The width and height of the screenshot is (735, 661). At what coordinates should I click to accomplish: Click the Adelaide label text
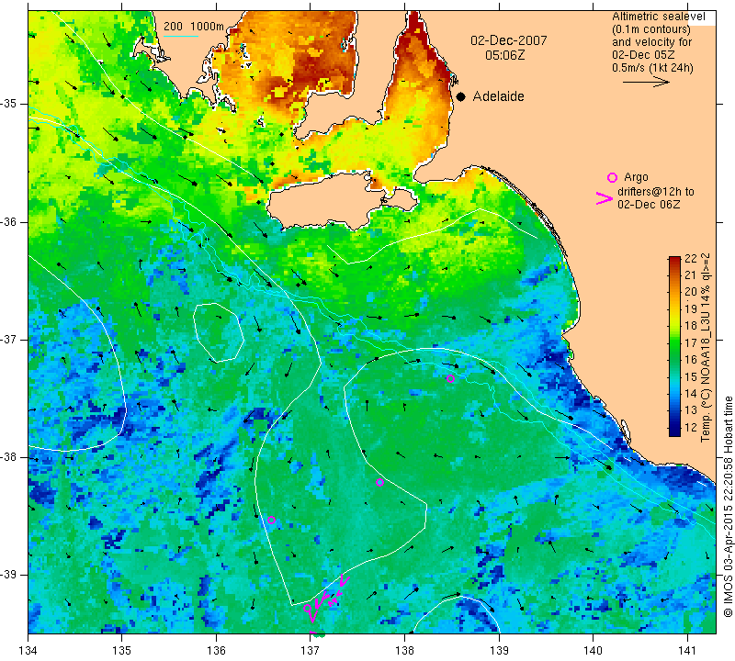pos(498,96)
